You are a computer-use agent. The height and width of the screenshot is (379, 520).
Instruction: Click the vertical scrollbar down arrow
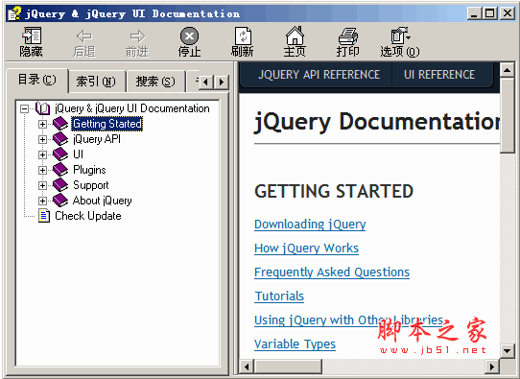tap(508, 350)
